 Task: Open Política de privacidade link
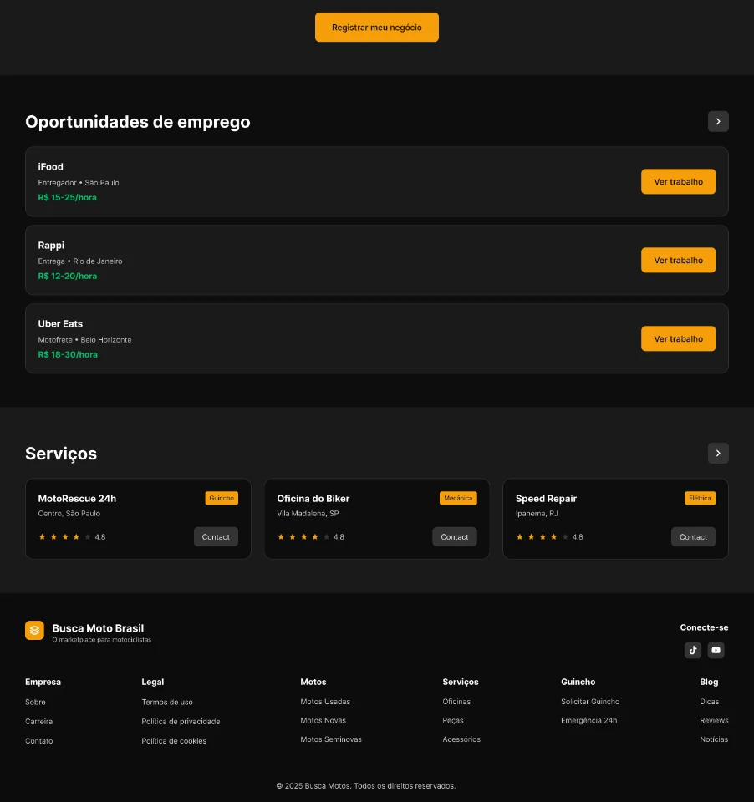pos(181,722)
